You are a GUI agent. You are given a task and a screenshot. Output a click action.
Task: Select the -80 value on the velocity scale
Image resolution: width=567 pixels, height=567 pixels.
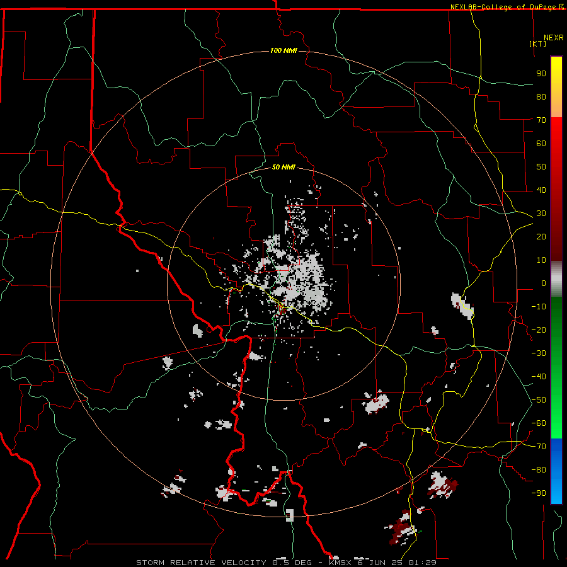pyautogui.click(x=539, y=470)
